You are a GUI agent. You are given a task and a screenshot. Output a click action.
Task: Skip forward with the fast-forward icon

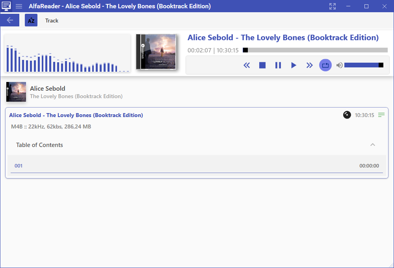pos(310,65)
